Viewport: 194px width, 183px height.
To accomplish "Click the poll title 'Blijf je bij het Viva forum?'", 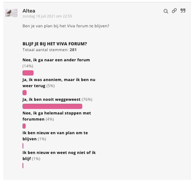I will [55, 44].
